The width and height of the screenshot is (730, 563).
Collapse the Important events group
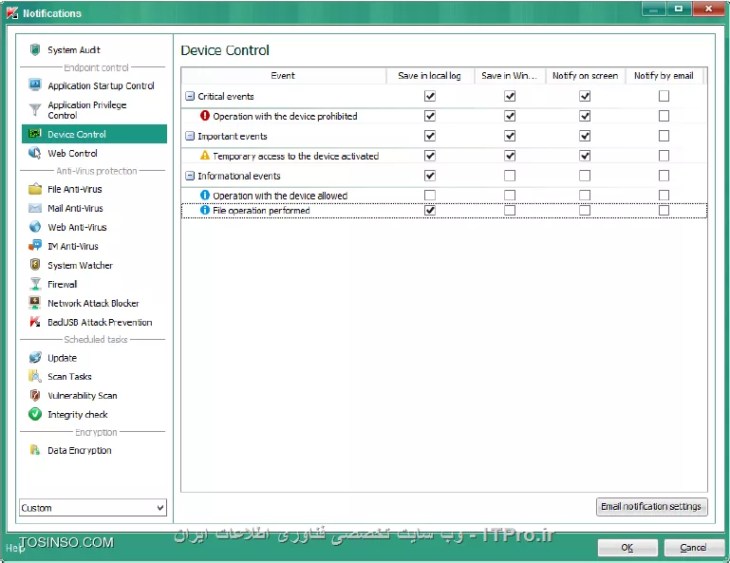tap(190, 136)
